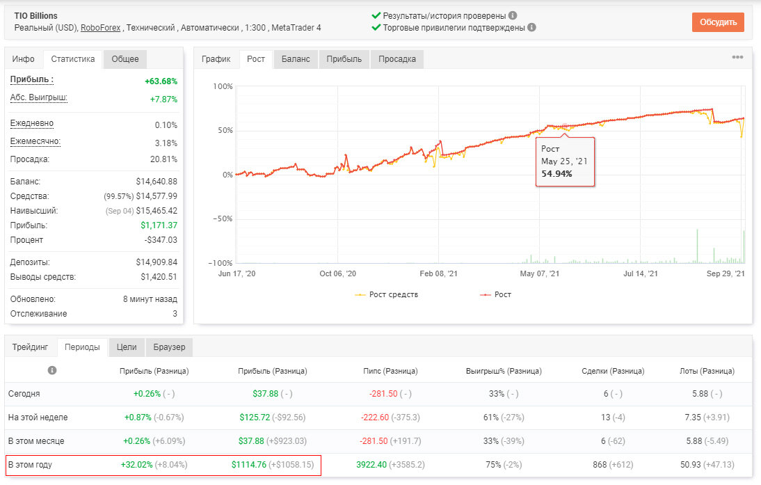Click the $1,171.37 profit amount

159,225
